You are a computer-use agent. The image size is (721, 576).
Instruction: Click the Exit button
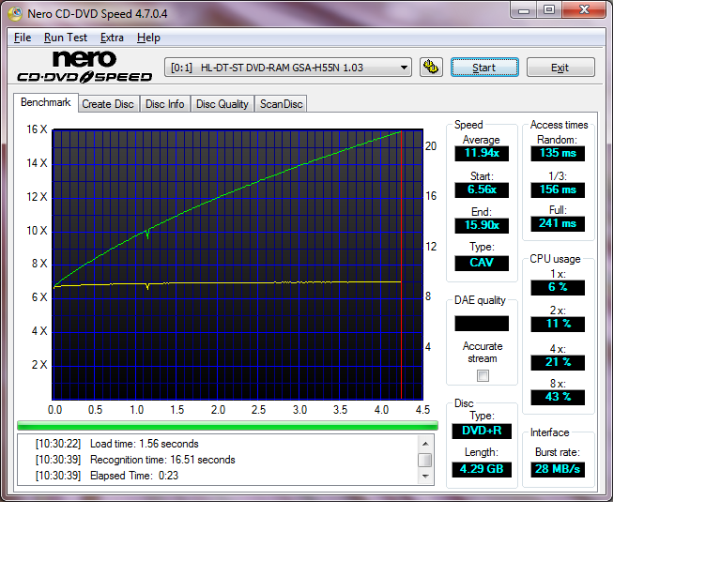point(560,68)
